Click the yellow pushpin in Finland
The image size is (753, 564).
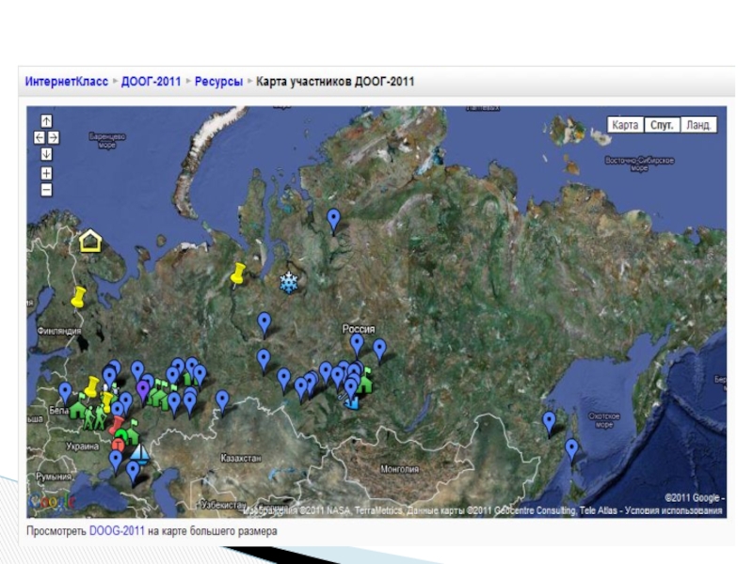[x=78, y=297]
